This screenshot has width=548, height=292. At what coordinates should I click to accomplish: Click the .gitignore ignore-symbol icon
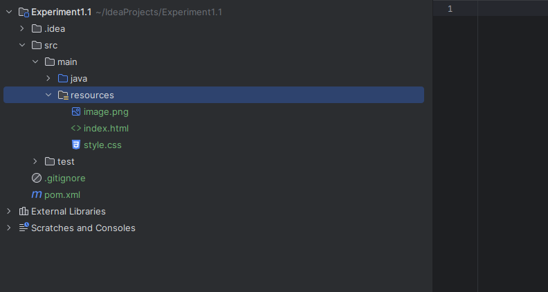pyautogui.click(x=37, y=178)
